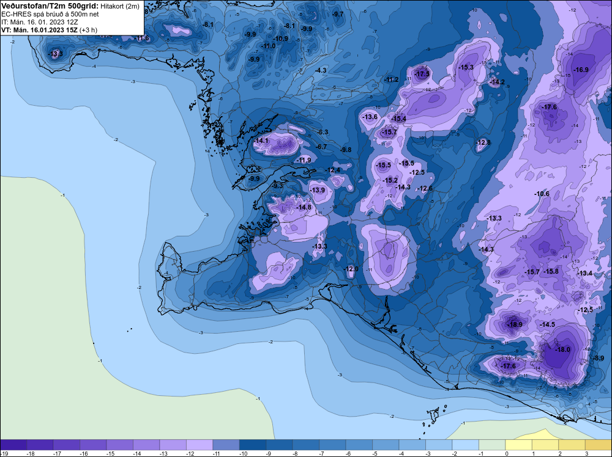Image resolution: width=612 pixels, height=457 pixels.
Task: Click the -9.8 temperature value
Action: click(x=345, y=150)
